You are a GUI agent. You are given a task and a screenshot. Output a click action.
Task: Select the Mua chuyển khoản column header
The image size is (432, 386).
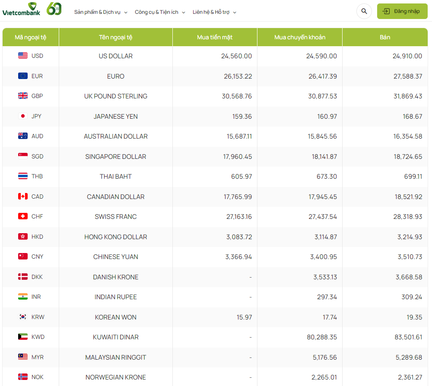click(x=300, y=37)
